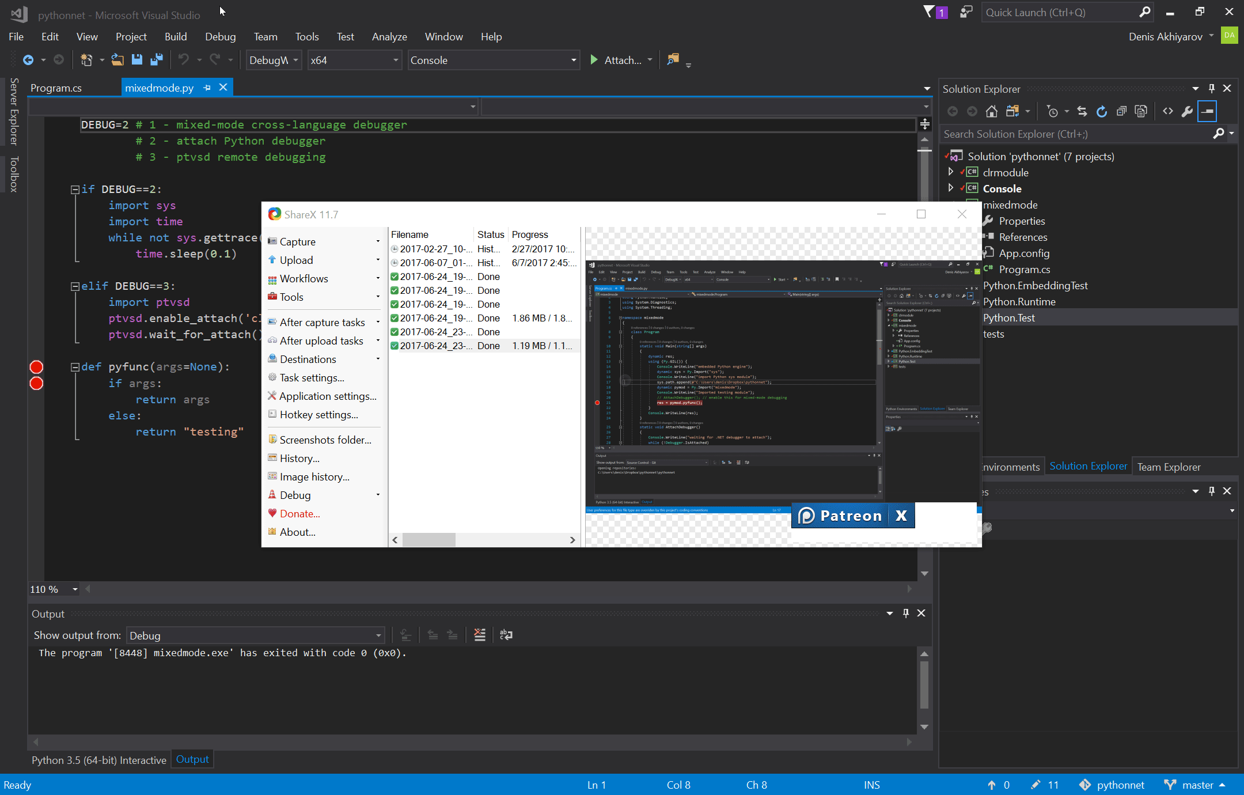The height and width of the screenshot is (795, 1244).
Task: Open Properties wrench icon in Solution Explorer
Action: (1187, 111)
